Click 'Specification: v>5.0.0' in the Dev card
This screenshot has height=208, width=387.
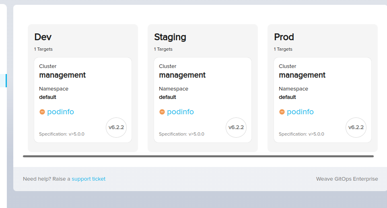pos(62,134)
